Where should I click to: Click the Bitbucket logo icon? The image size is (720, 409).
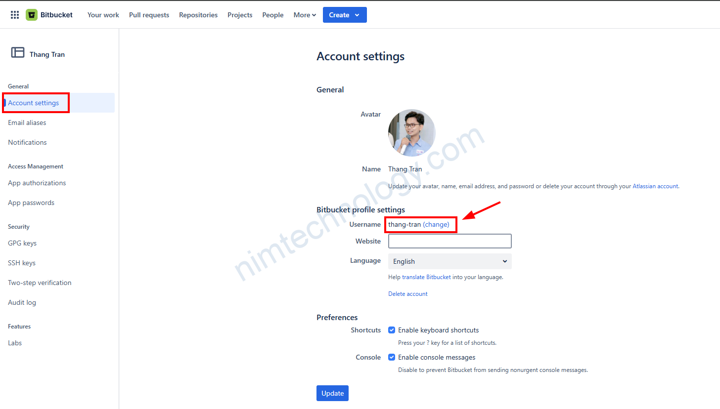(x=32, y=15)
